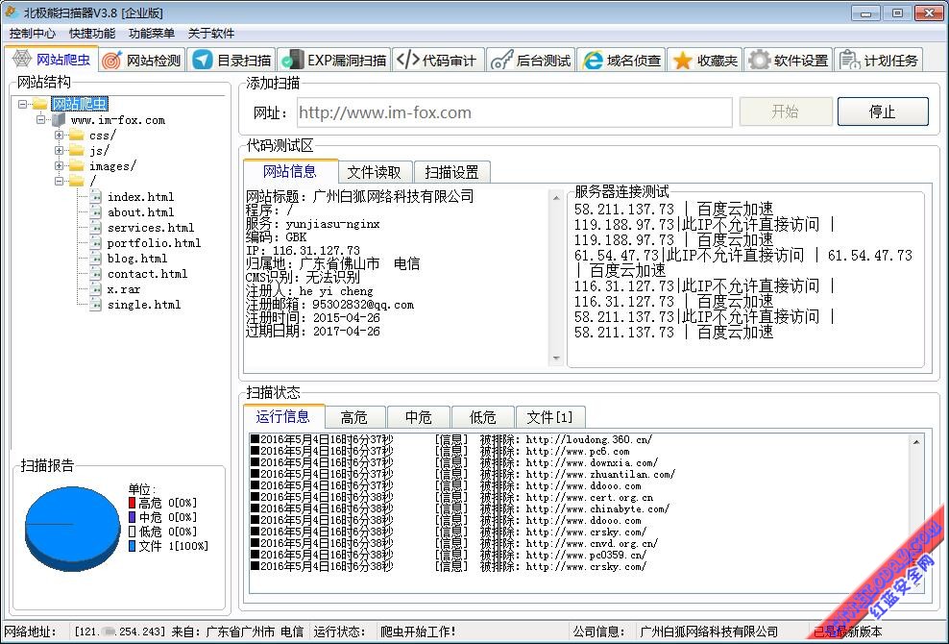Click the file icon beside index.html
This screenshot has width=949, height=644.
(96, 196)
